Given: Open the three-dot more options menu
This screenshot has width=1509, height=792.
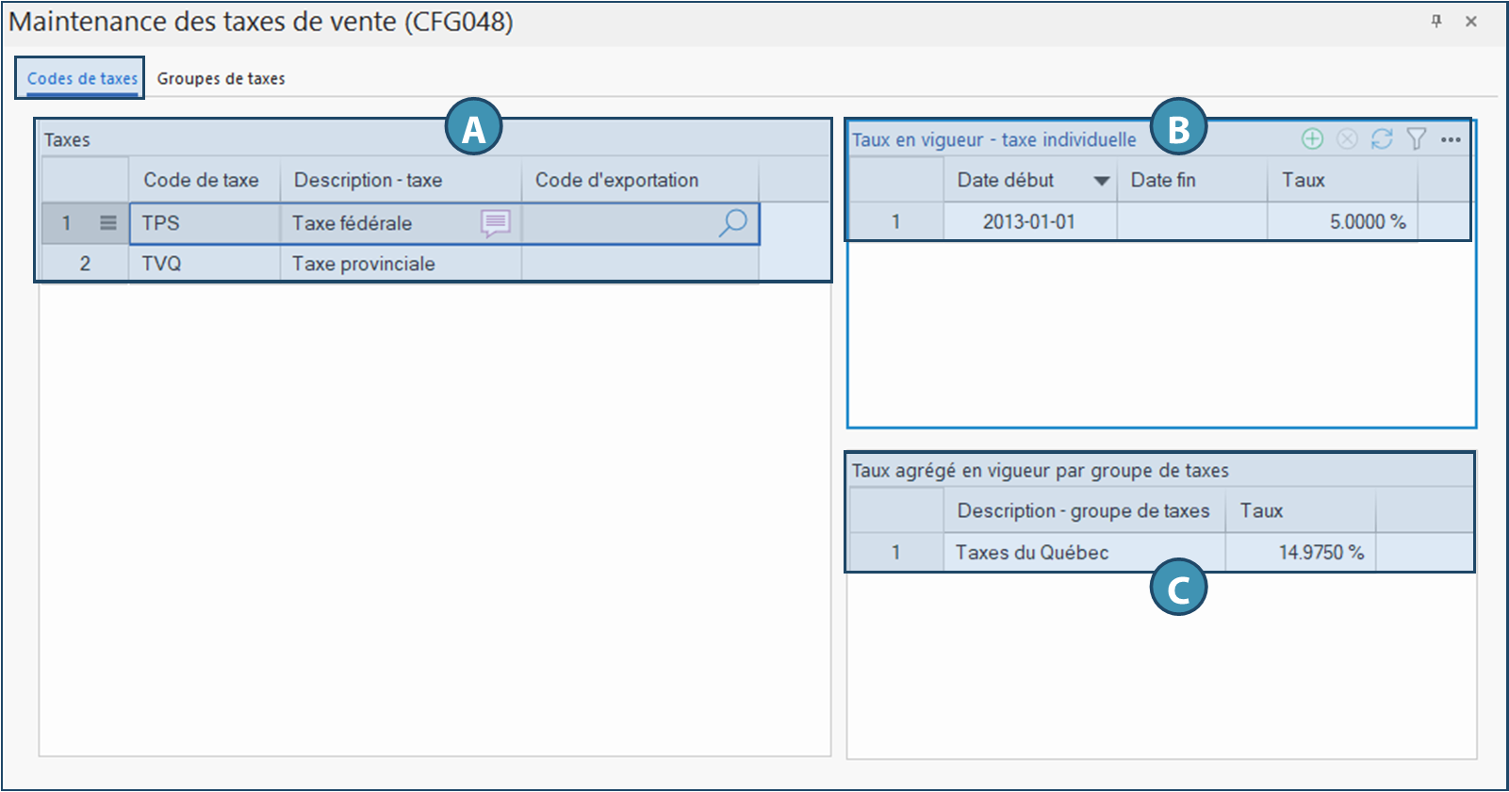Looking at the screenshot, I should [1451, 139].
